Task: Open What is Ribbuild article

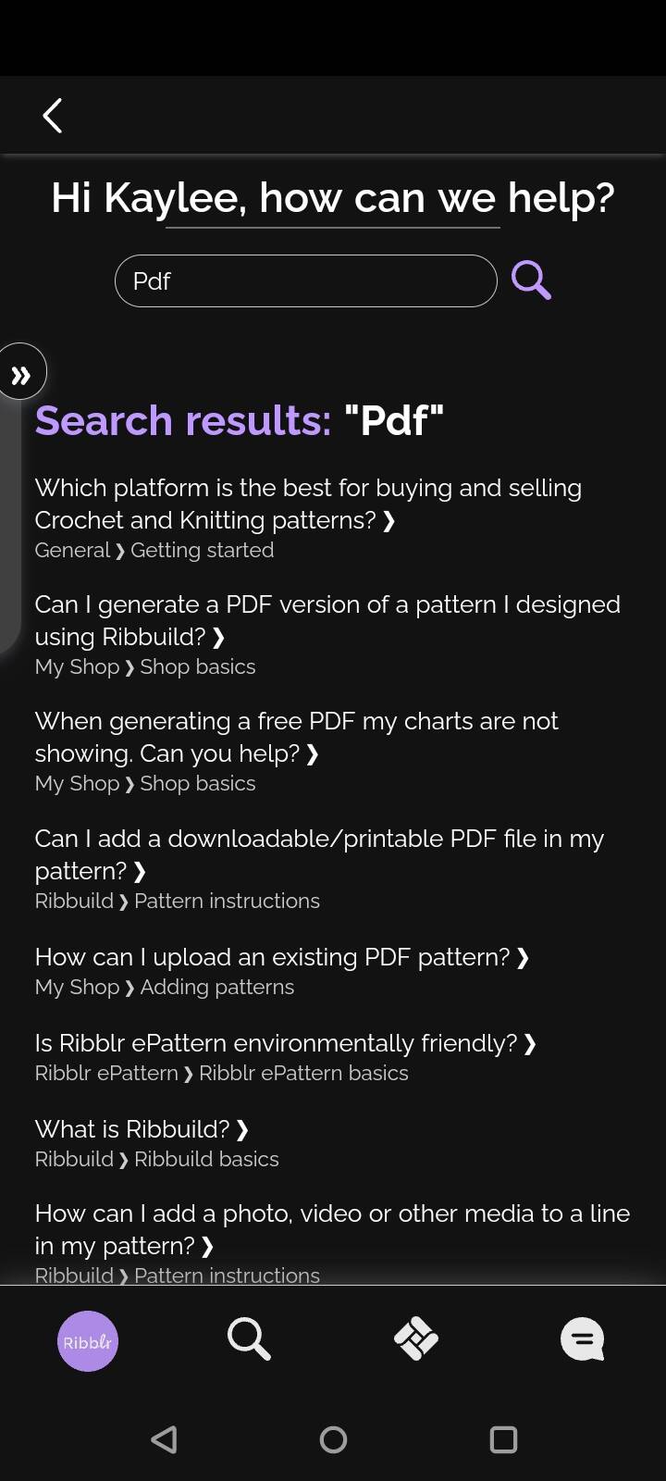Action: point(142,1129)
